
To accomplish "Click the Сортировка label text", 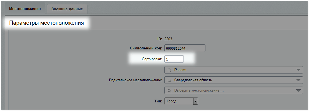I will (152, 59).
